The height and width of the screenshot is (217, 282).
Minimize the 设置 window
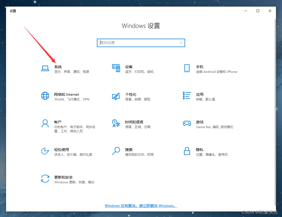click(x=246, y=11)
